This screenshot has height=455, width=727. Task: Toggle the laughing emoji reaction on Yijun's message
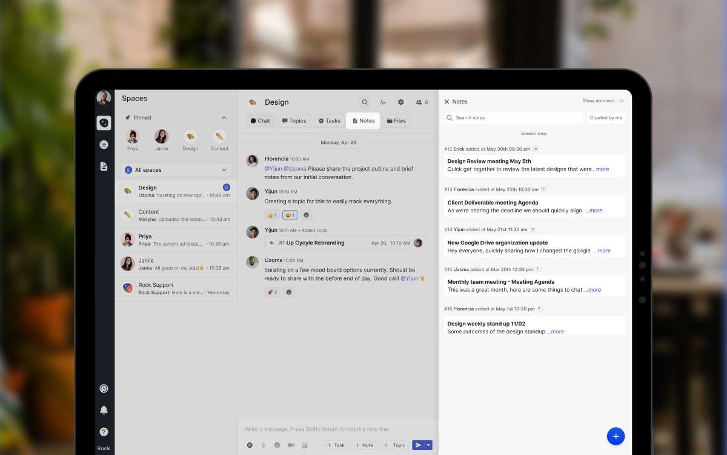(x=289, y=215)
